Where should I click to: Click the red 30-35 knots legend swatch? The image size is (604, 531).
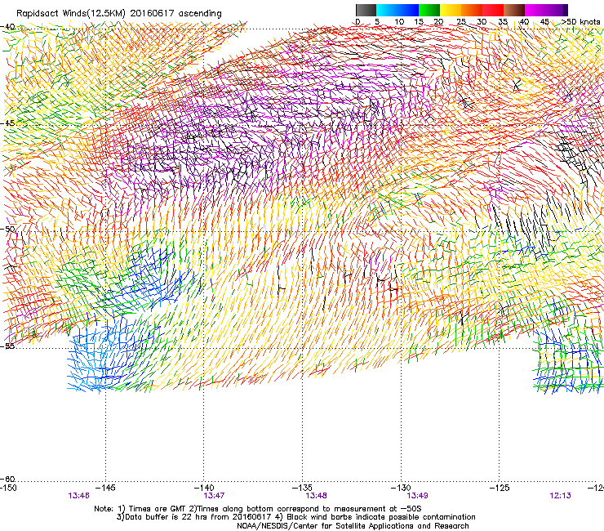(x=493, y=10)
